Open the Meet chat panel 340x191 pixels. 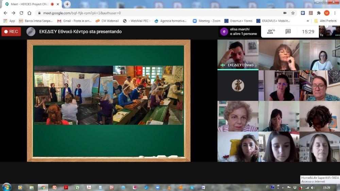tap(288, 32)
